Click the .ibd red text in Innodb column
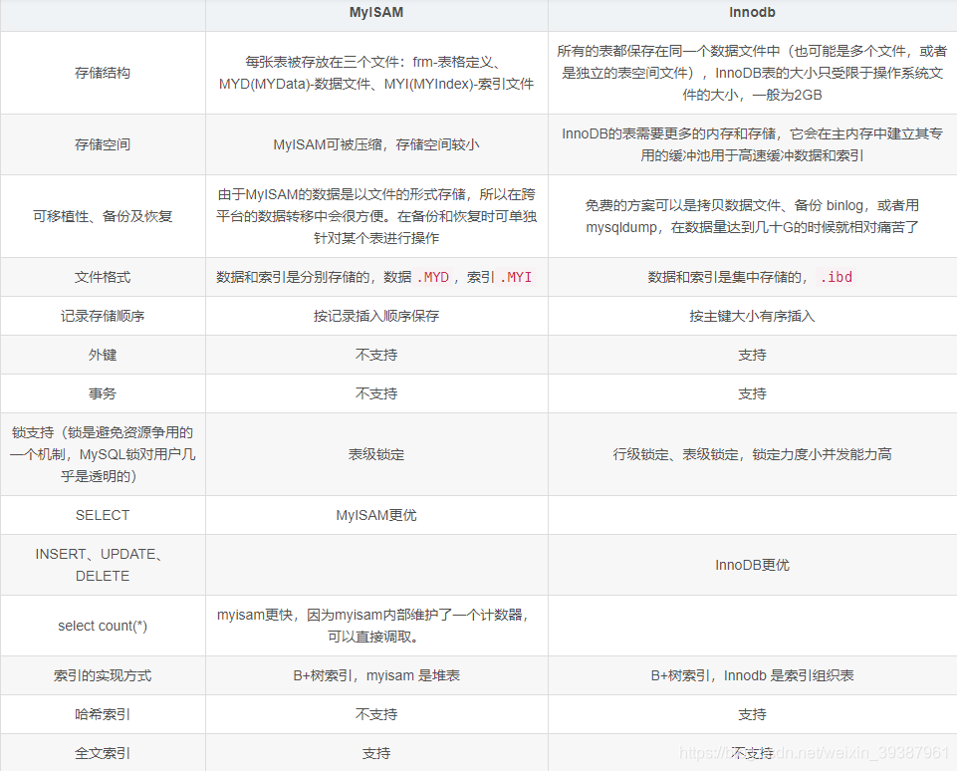This screenshot has height=771, width=957. [x=837, y=277]
